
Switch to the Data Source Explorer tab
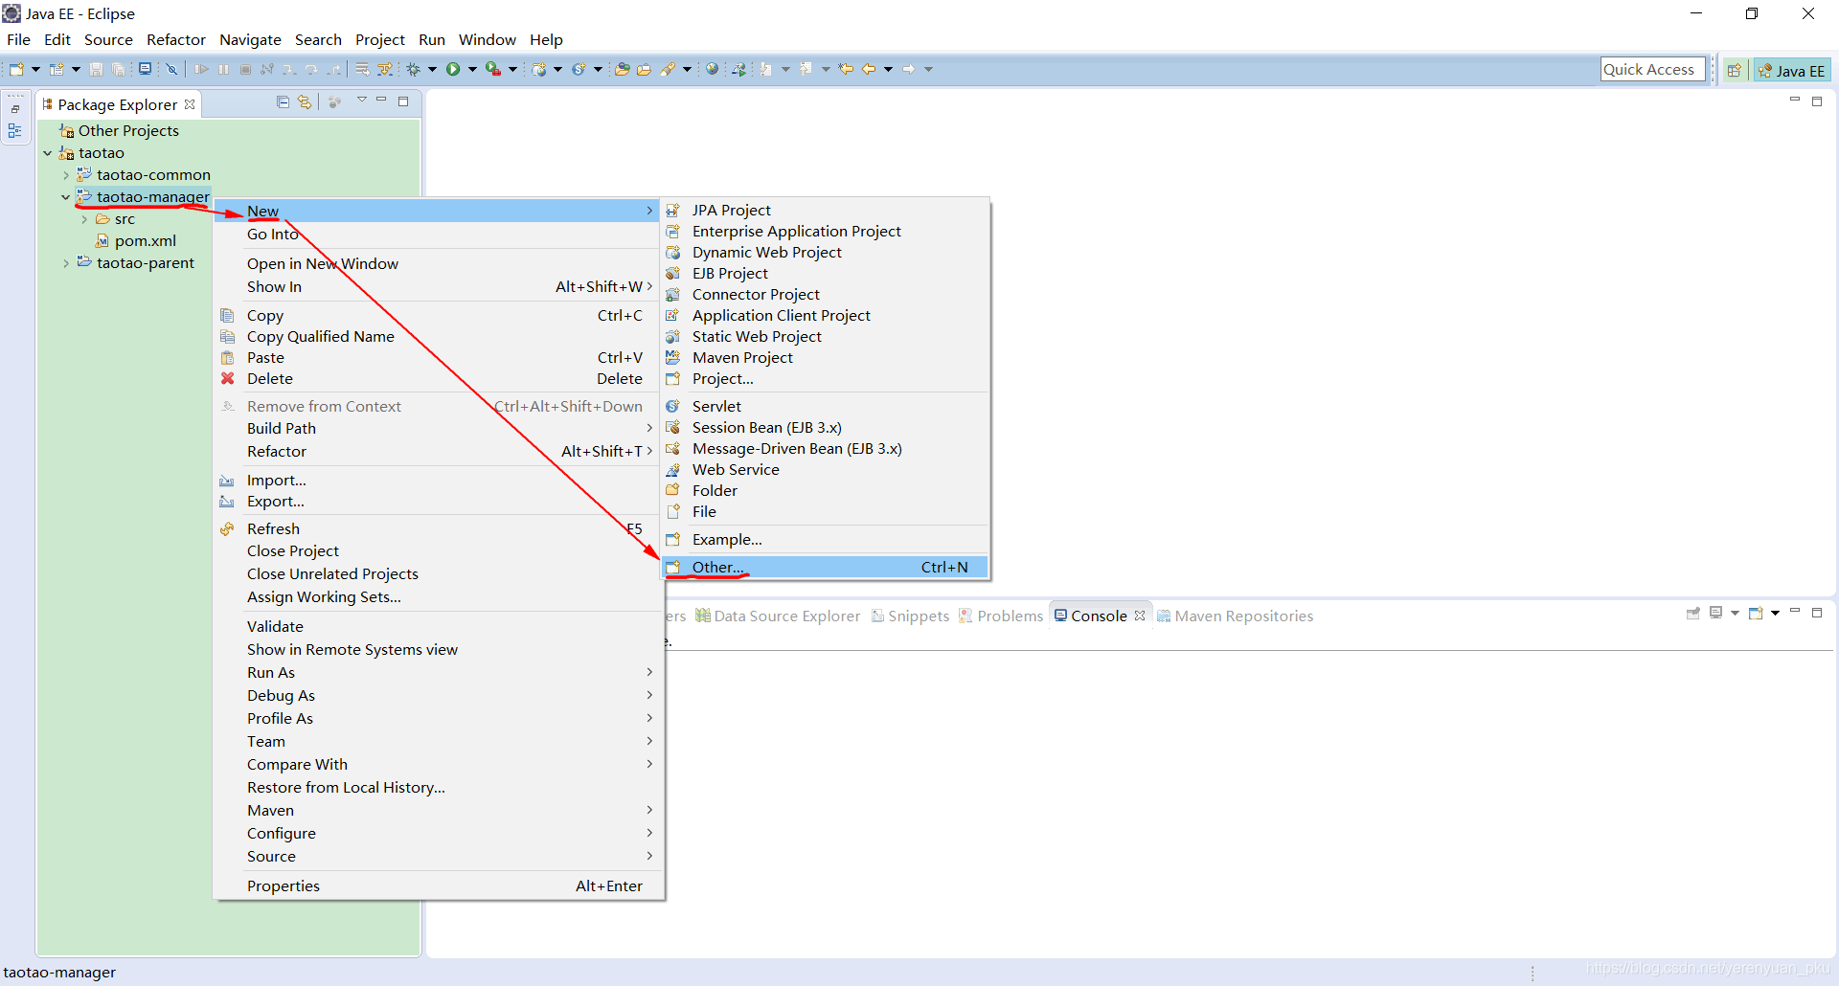click(778, 616)
